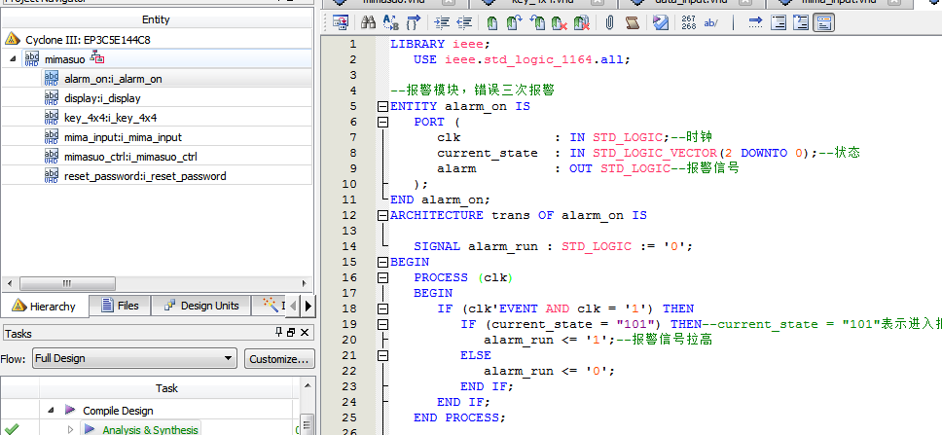Image resolution: width=942 pixels, height=435 pixels.
Task: Click the increase indent toolbar icon
Action: [442, 22]
